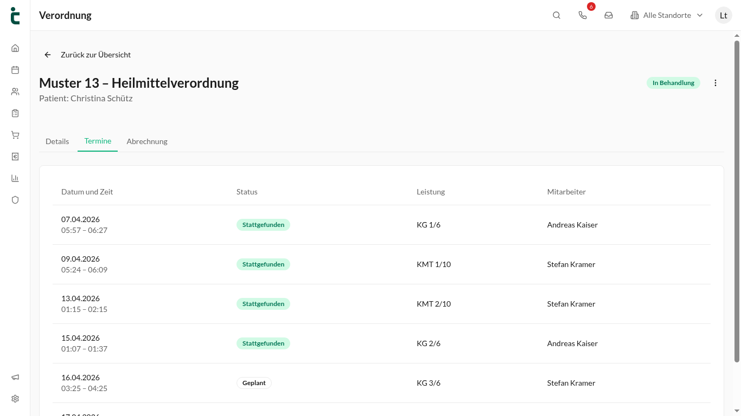741x416 pixels.
Task: Click the Geplant status badge
Action: (x=254, y=383)
